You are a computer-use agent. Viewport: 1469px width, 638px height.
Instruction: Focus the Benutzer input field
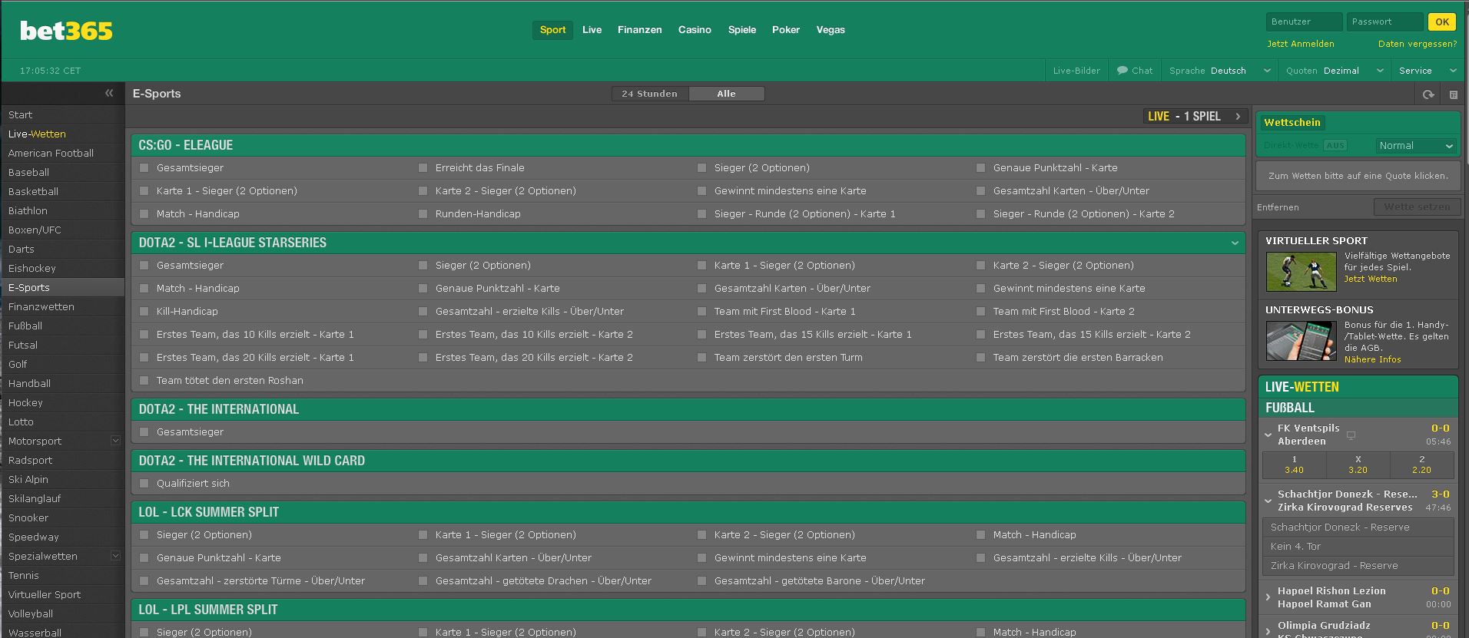point(1304,21)
